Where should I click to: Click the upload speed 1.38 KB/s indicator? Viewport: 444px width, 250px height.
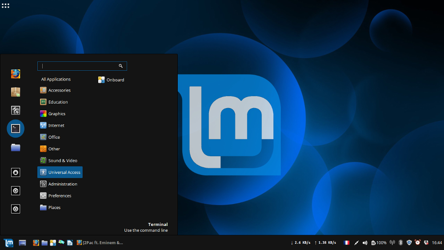point(325,242)
